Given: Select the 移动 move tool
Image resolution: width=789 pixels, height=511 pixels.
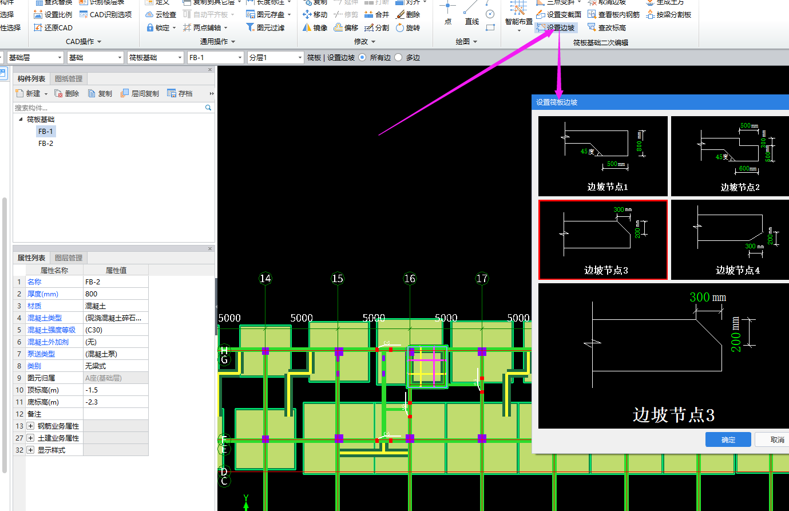Looking at the screenshot, I should click(x=315, y=15).
